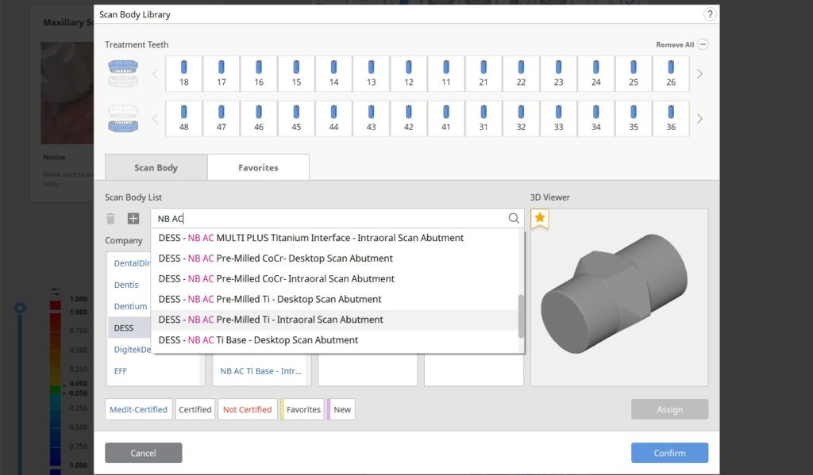Select tooth 16 scan body
Screen dimensions: 813x475
click(259, 74)
